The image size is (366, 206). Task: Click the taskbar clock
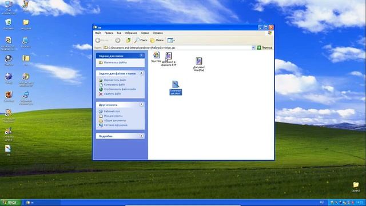click(360, 203)
